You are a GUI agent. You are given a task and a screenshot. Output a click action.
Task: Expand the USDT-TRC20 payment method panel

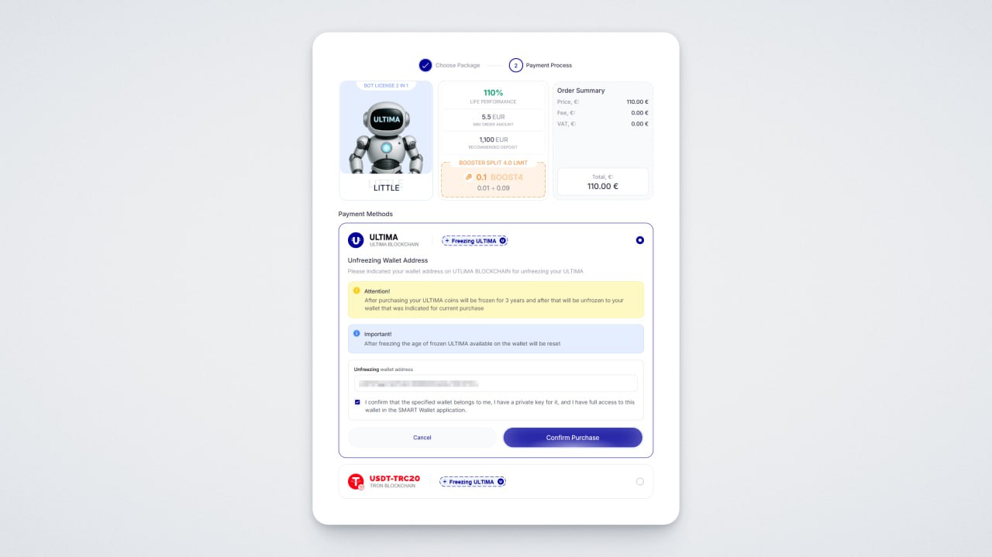coord(496,482)
